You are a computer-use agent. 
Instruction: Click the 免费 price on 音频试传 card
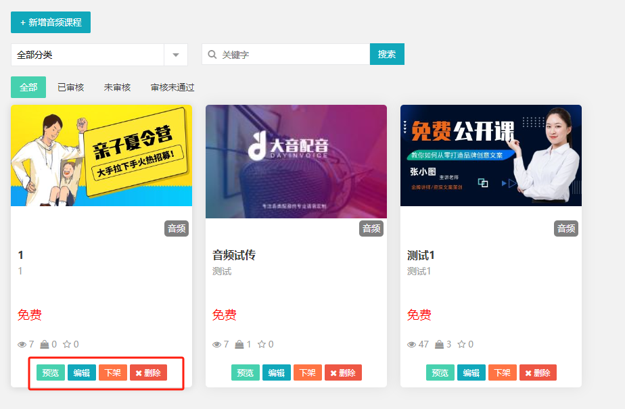tap(225, 314)
